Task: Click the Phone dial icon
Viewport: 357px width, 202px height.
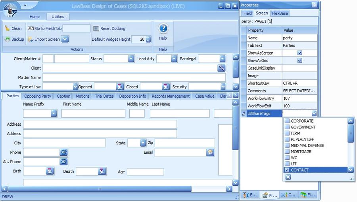Action: point(63,152)
